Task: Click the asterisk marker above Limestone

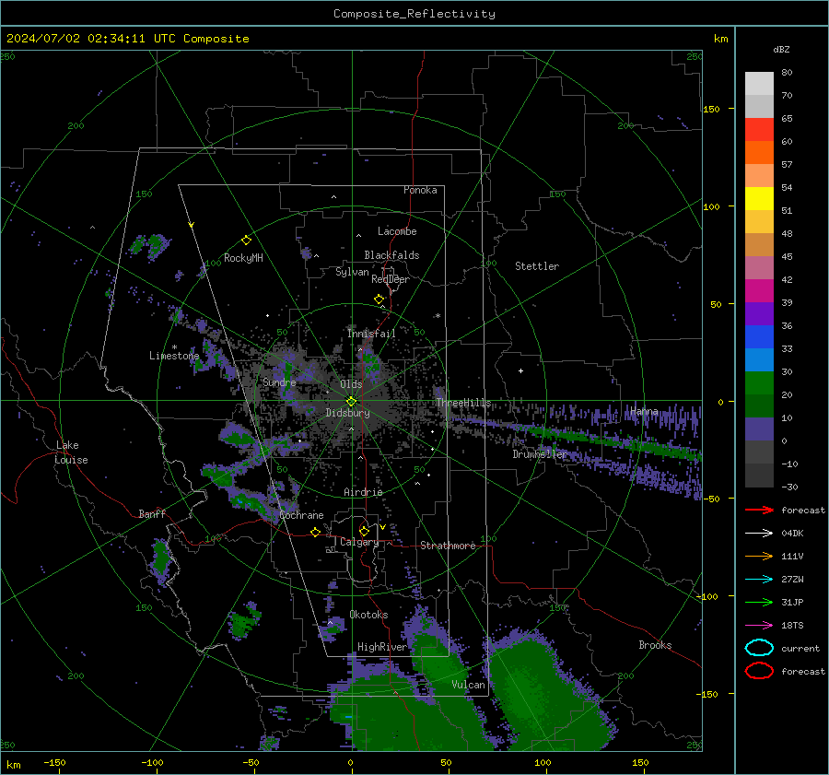Action: [174, 347]
